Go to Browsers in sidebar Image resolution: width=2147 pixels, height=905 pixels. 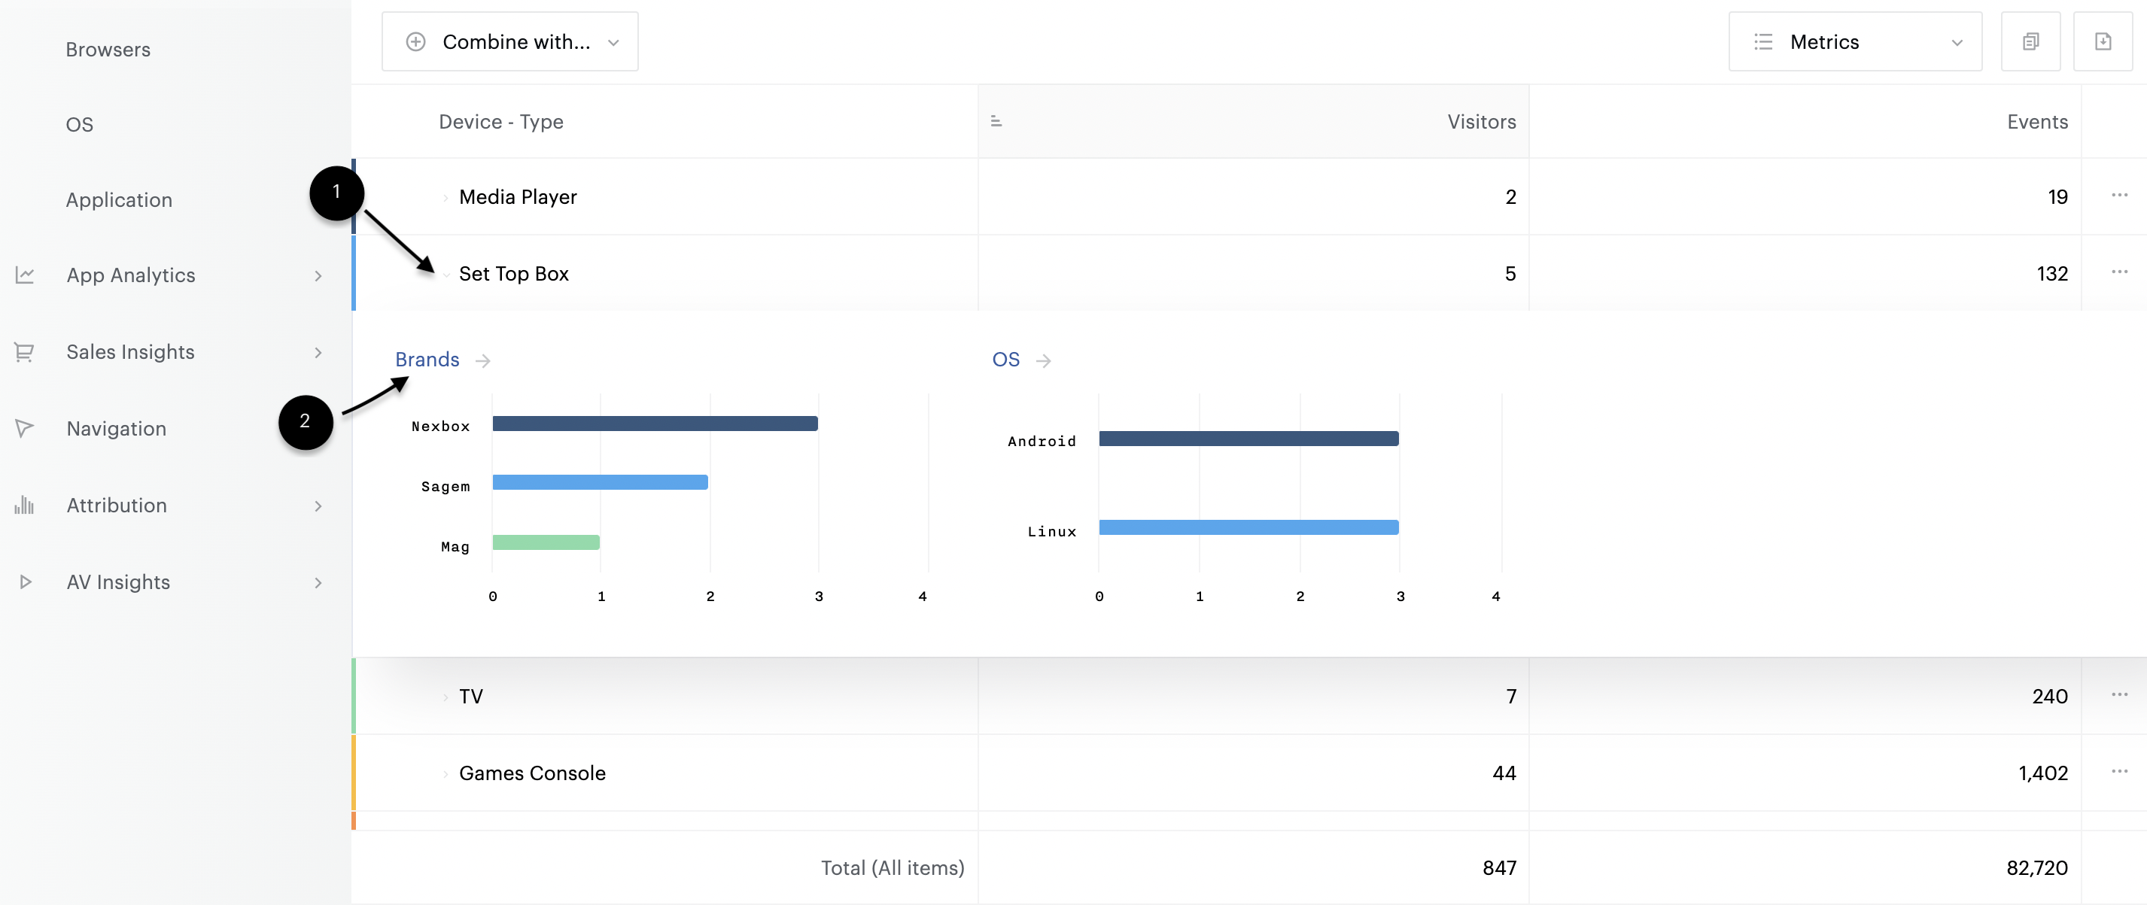tap(108, 50)
